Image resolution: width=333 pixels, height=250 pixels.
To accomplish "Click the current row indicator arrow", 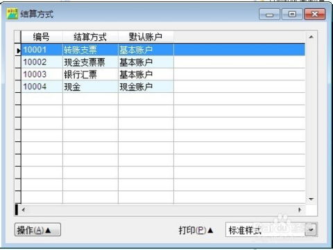I will [x=18, y=51].
